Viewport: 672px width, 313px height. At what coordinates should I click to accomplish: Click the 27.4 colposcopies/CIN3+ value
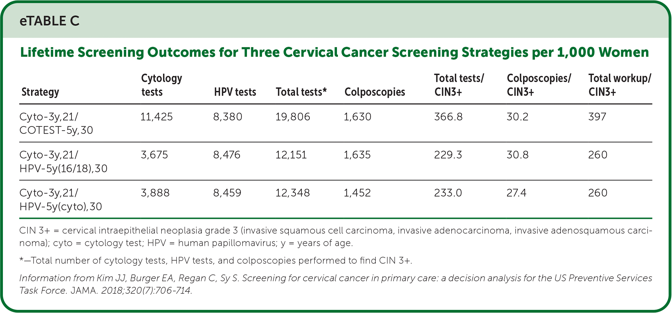coord(516,193)
